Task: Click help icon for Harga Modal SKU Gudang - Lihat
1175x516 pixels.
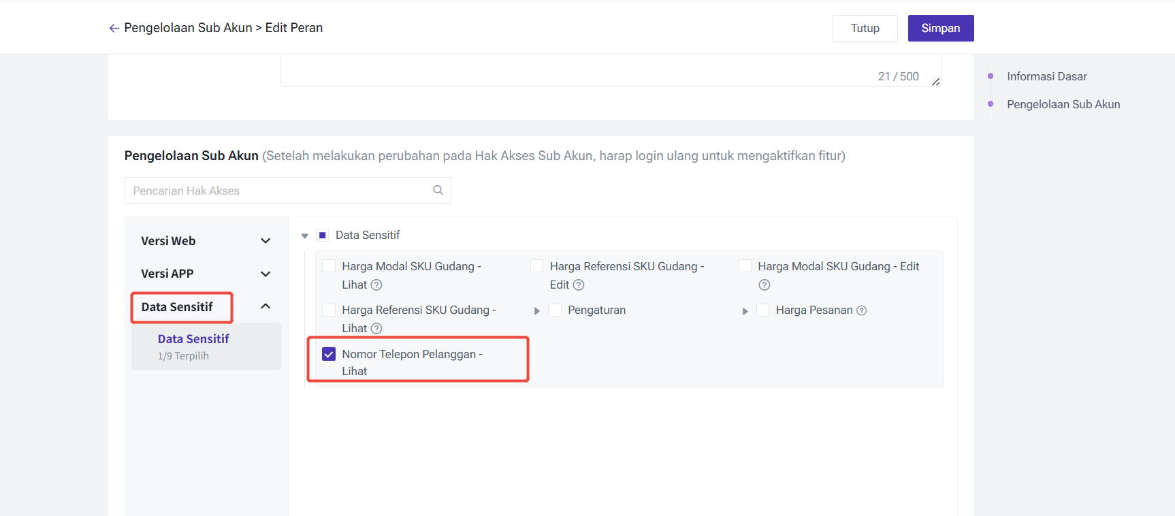Action: (x=376, y=285)
